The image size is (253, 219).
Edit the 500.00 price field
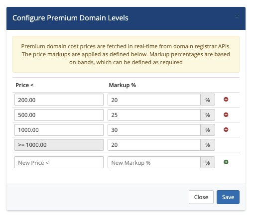pyautogui.click(x=59, y=115)
